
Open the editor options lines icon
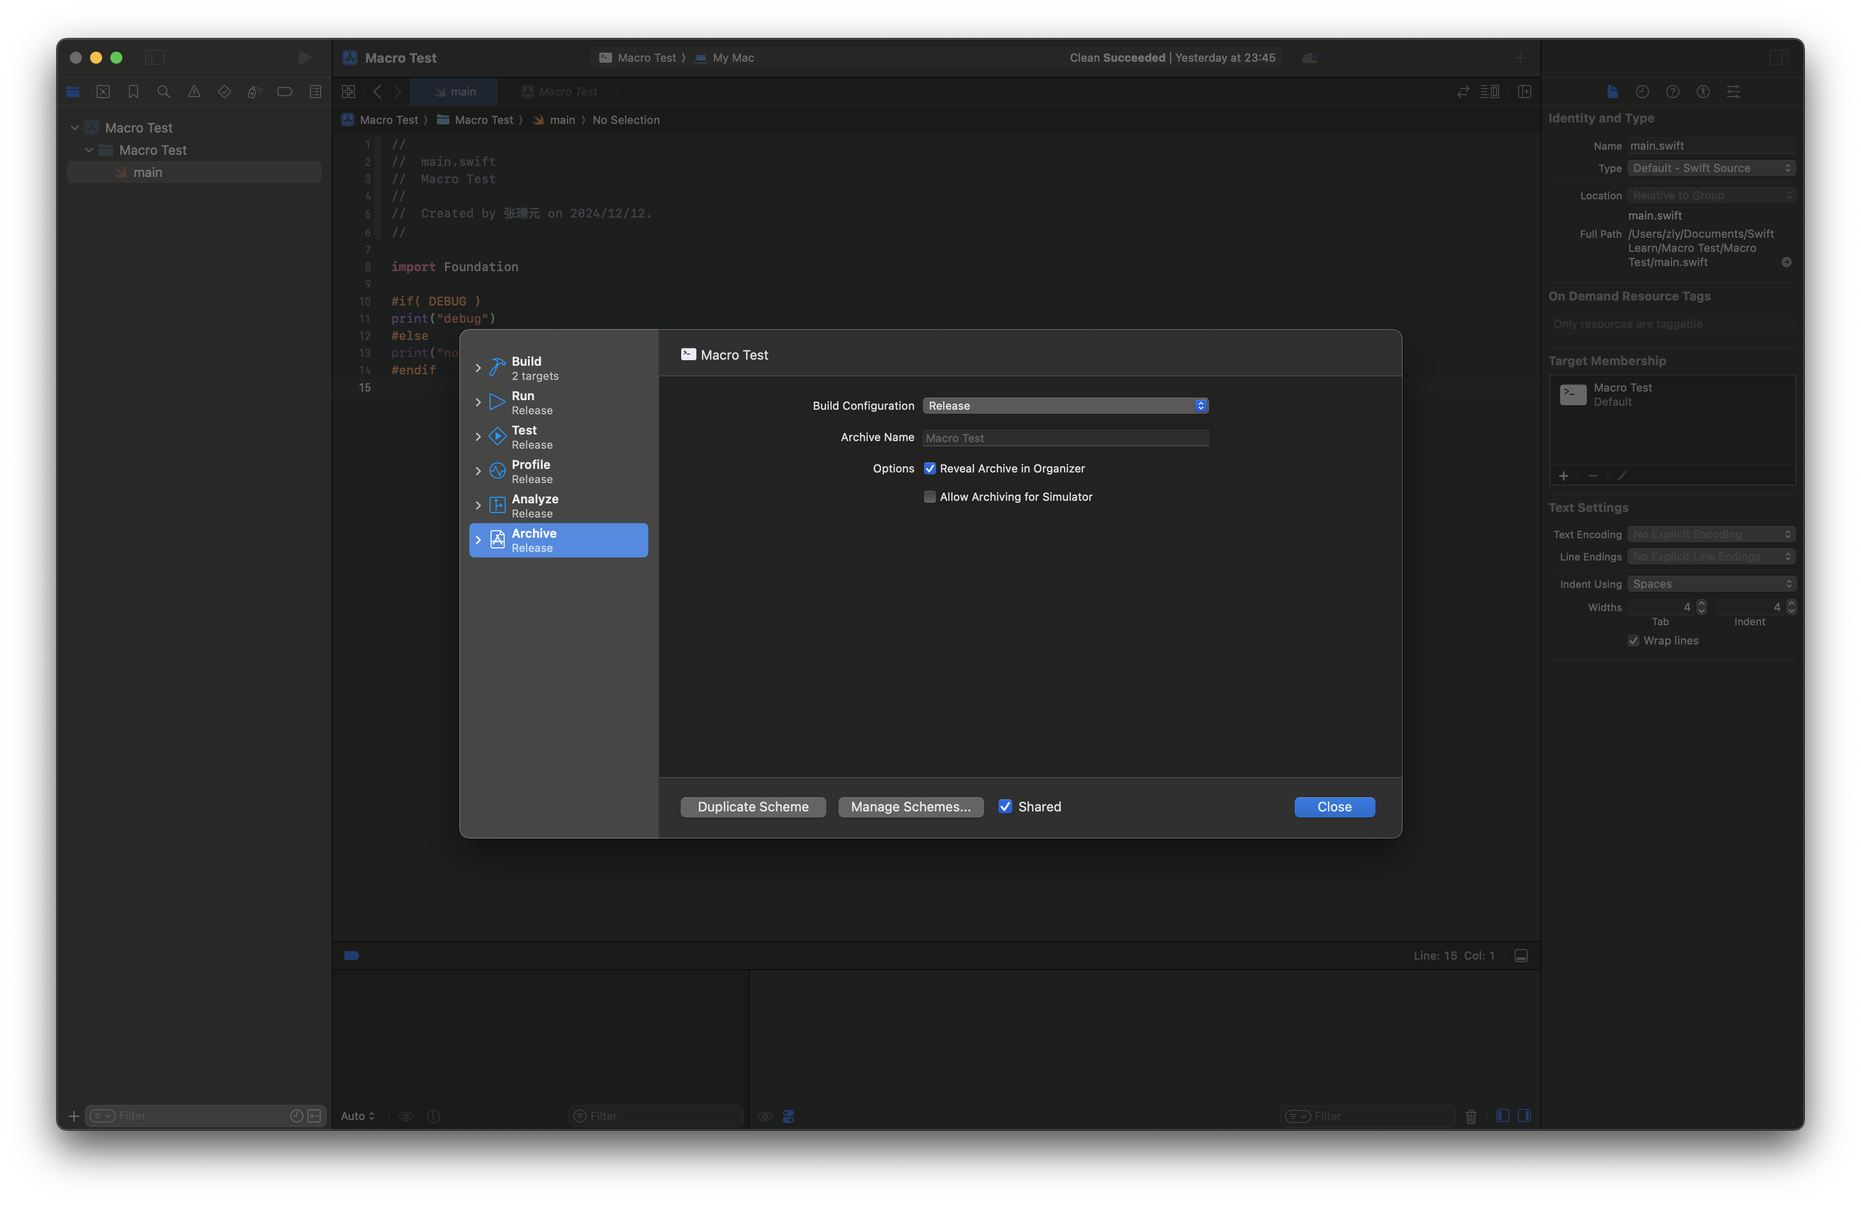point(1490,92)
